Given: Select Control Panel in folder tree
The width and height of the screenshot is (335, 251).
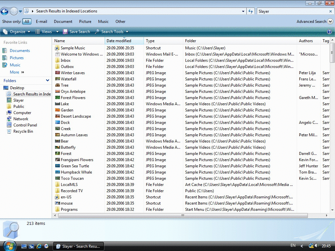Looking at the screenshot, I should point(25,125).
